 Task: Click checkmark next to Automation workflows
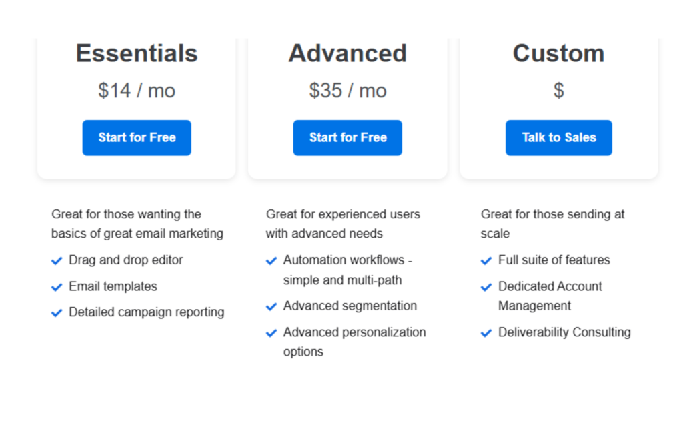[x=271, y=261]
